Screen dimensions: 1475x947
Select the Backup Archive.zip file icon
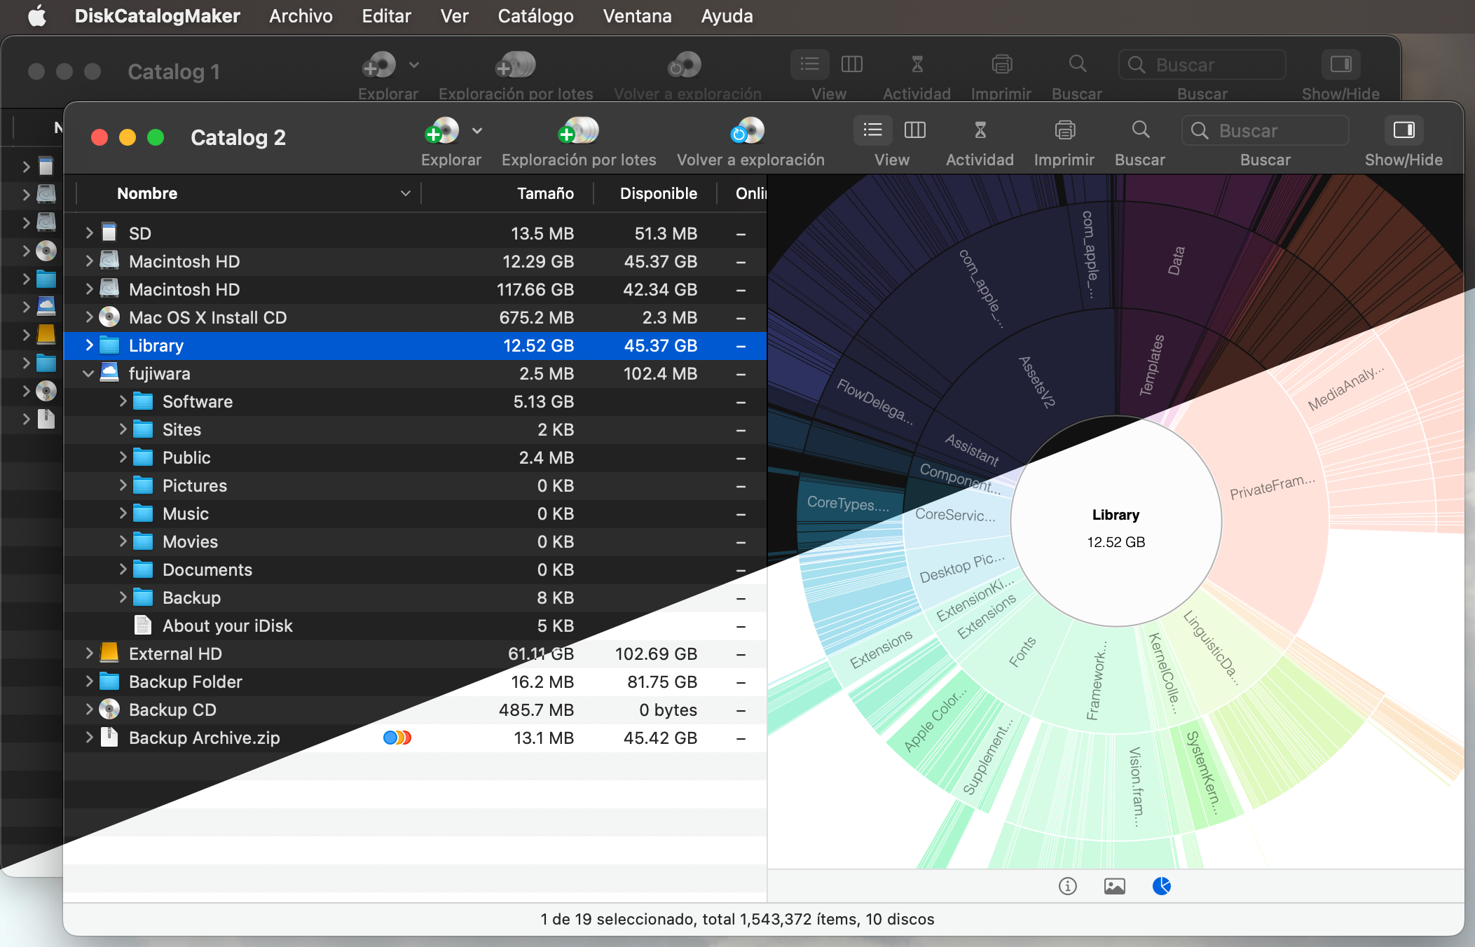[109, 737]
